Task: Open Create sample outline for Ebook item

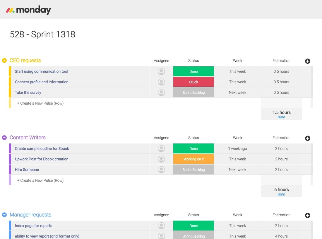Action: click(42, 148)
